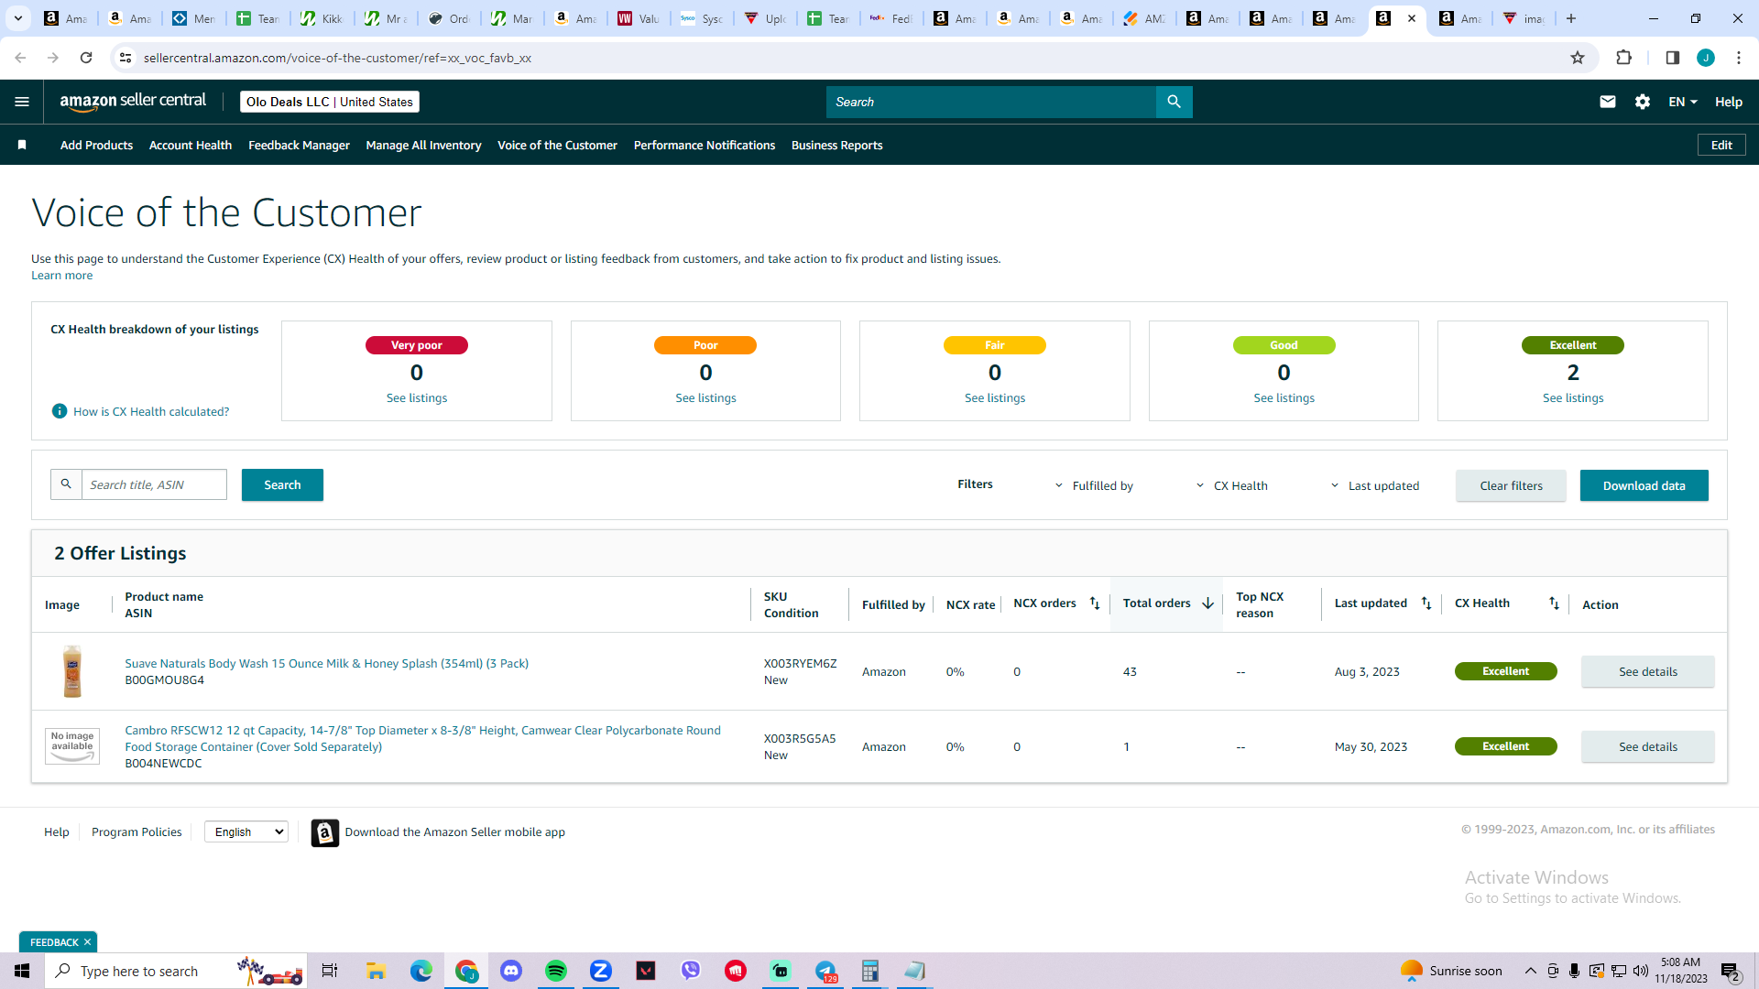
Task: Open Chrome extensions puzzle icon
Action: point(1623,58)
